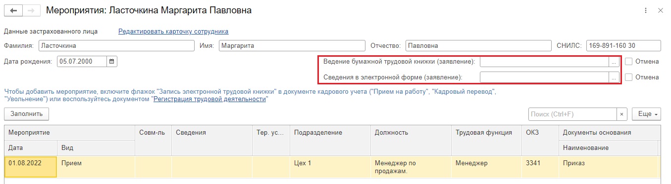Viewport: 671px width, 184px height.
Task: Open selection for Сведения в электронной форме
Action: (x=614, y=77)
